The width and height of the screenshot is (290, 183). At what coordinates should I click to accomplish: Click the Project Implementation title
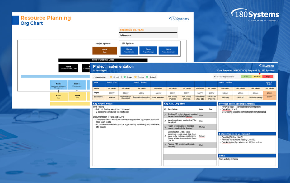(x=113, y=66)
